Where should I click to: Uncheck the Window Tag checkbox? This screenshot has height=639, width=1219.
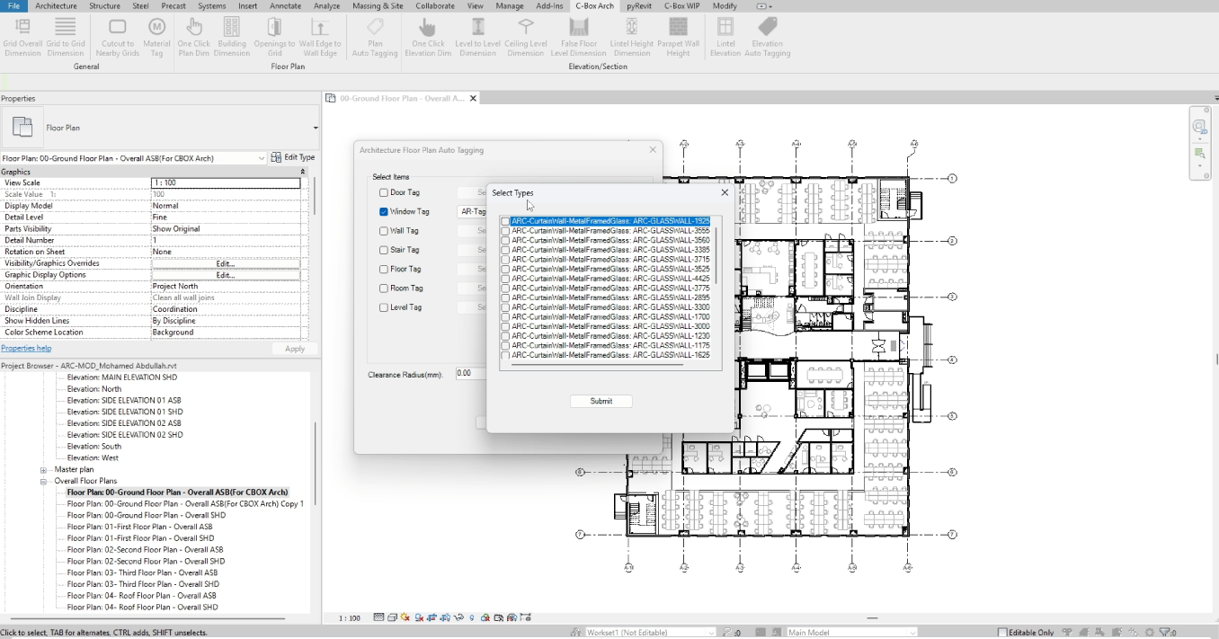coord(384,212)
